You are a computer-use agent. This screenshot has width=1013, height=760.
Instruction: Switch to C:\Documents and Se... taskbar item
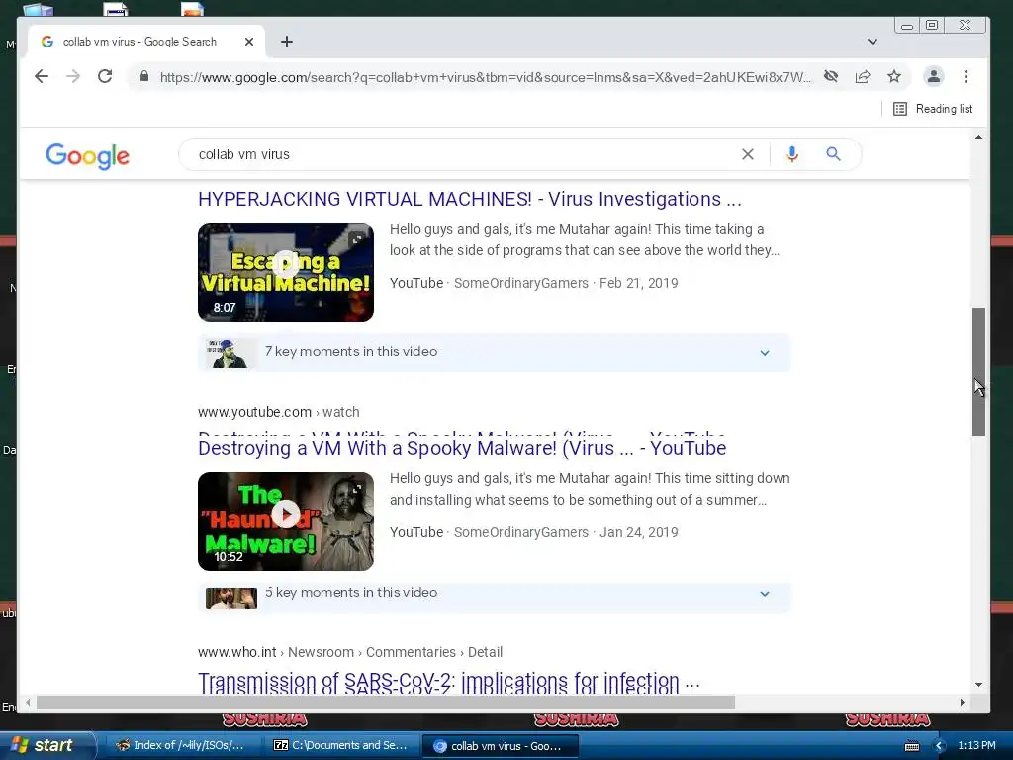point(341,746)
